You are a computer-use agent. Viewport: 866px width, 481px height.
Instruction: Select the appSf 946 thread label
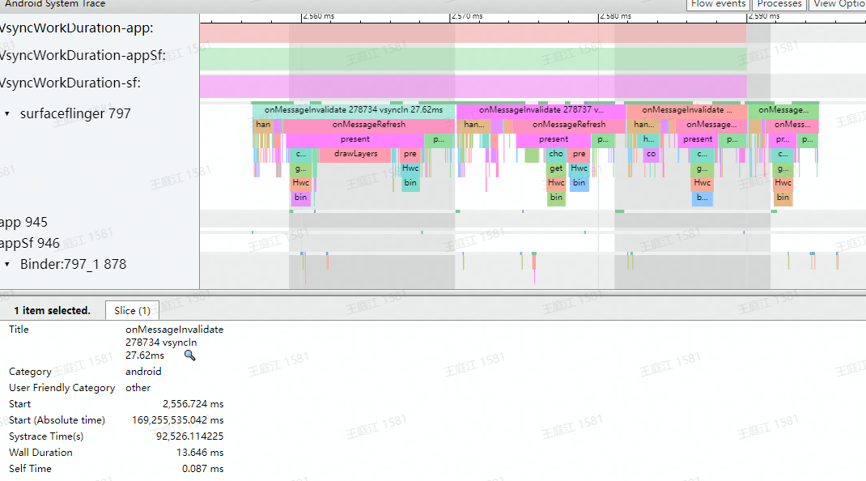point(29,243)
